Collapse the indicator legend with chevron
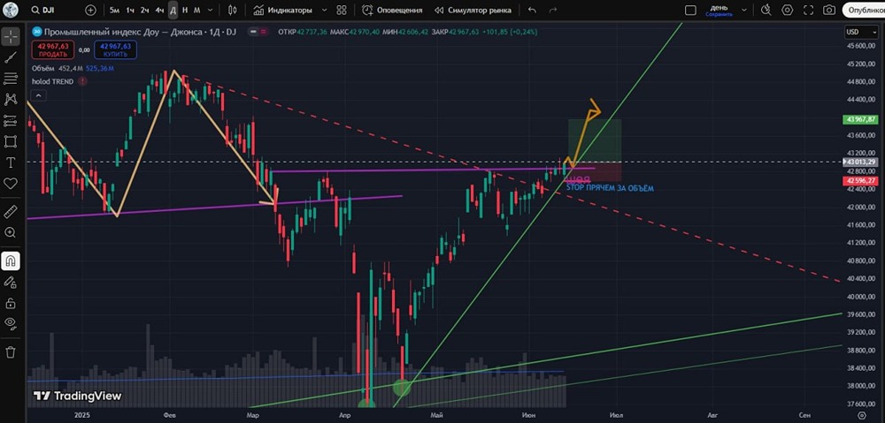This screenshot has height=423, width=885. (x=36, y=96)
